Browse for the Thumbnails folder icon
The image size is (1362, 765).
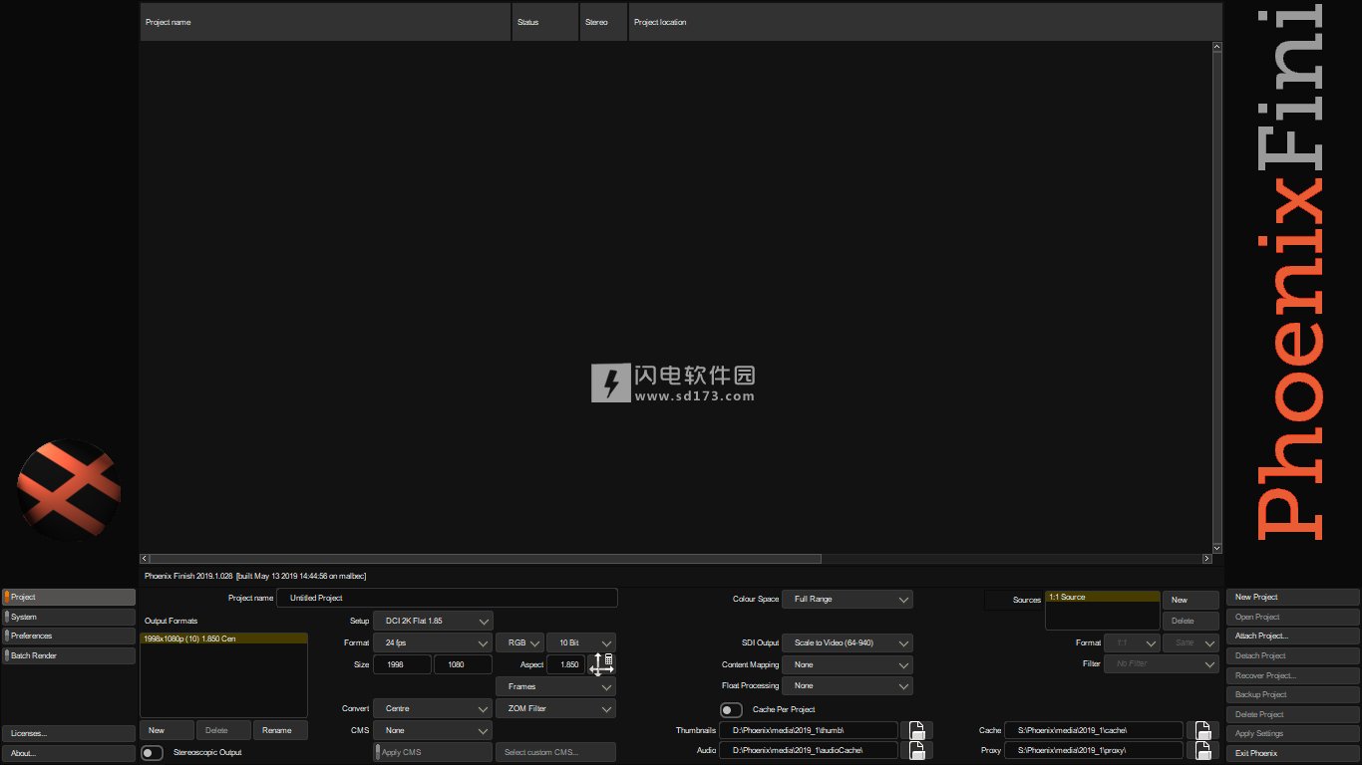[x=916, y=730]
